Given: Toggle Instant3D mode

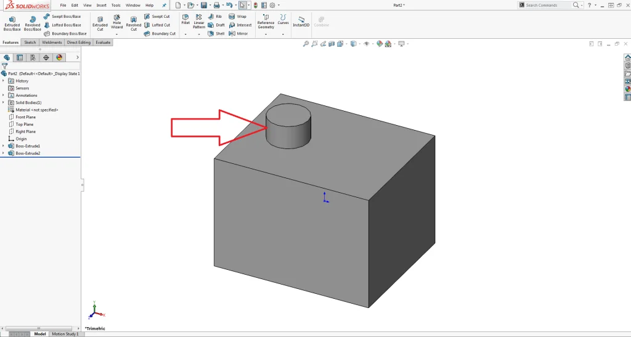Looking at the screenshot, I should 301,22.
